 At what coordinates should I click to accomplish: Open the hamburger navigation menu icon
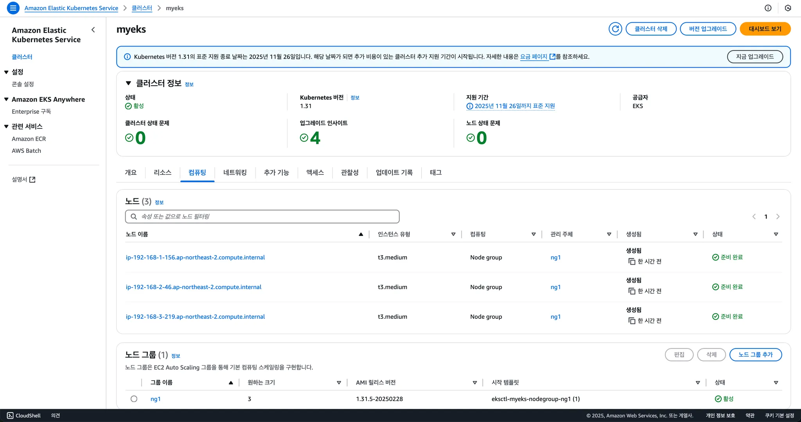point(13,8)
